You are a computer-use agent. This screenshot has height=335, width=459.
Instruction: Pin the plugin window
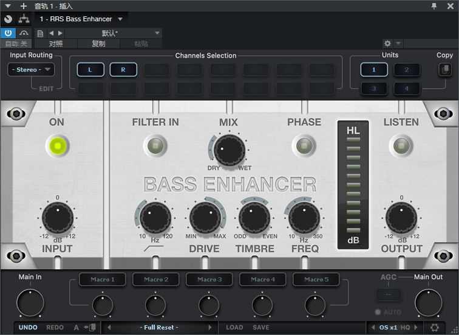click(x=434, y=6)
